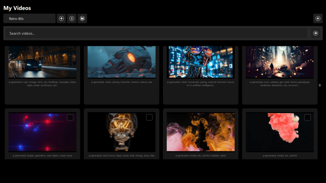The image size is (326, 183).
Task: Select the orange and pink colorful smoke thumbnail
Action: (x=201, y=132)
